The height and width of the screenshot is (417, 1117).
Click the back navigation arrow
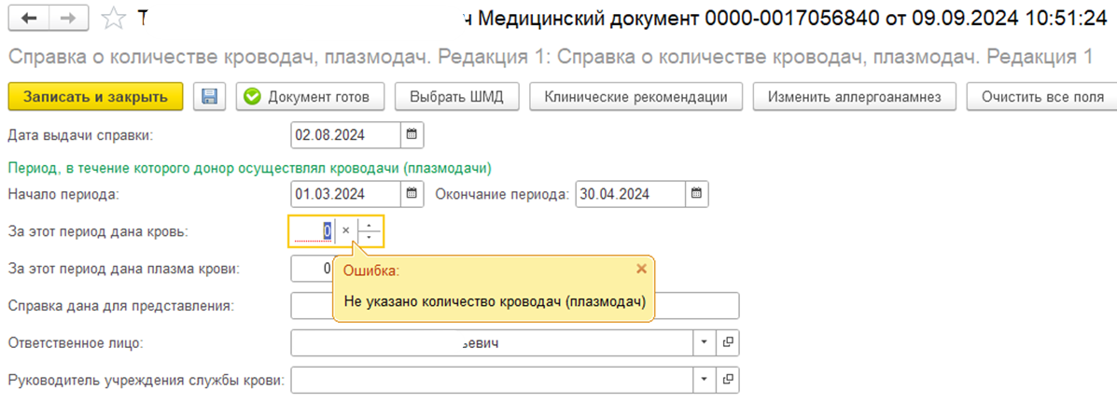28,18
